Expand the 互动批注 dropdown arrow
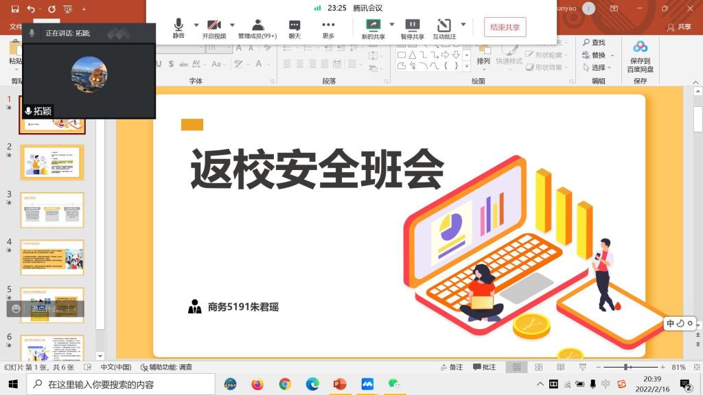The image size is (703, 395). [463, 25]
